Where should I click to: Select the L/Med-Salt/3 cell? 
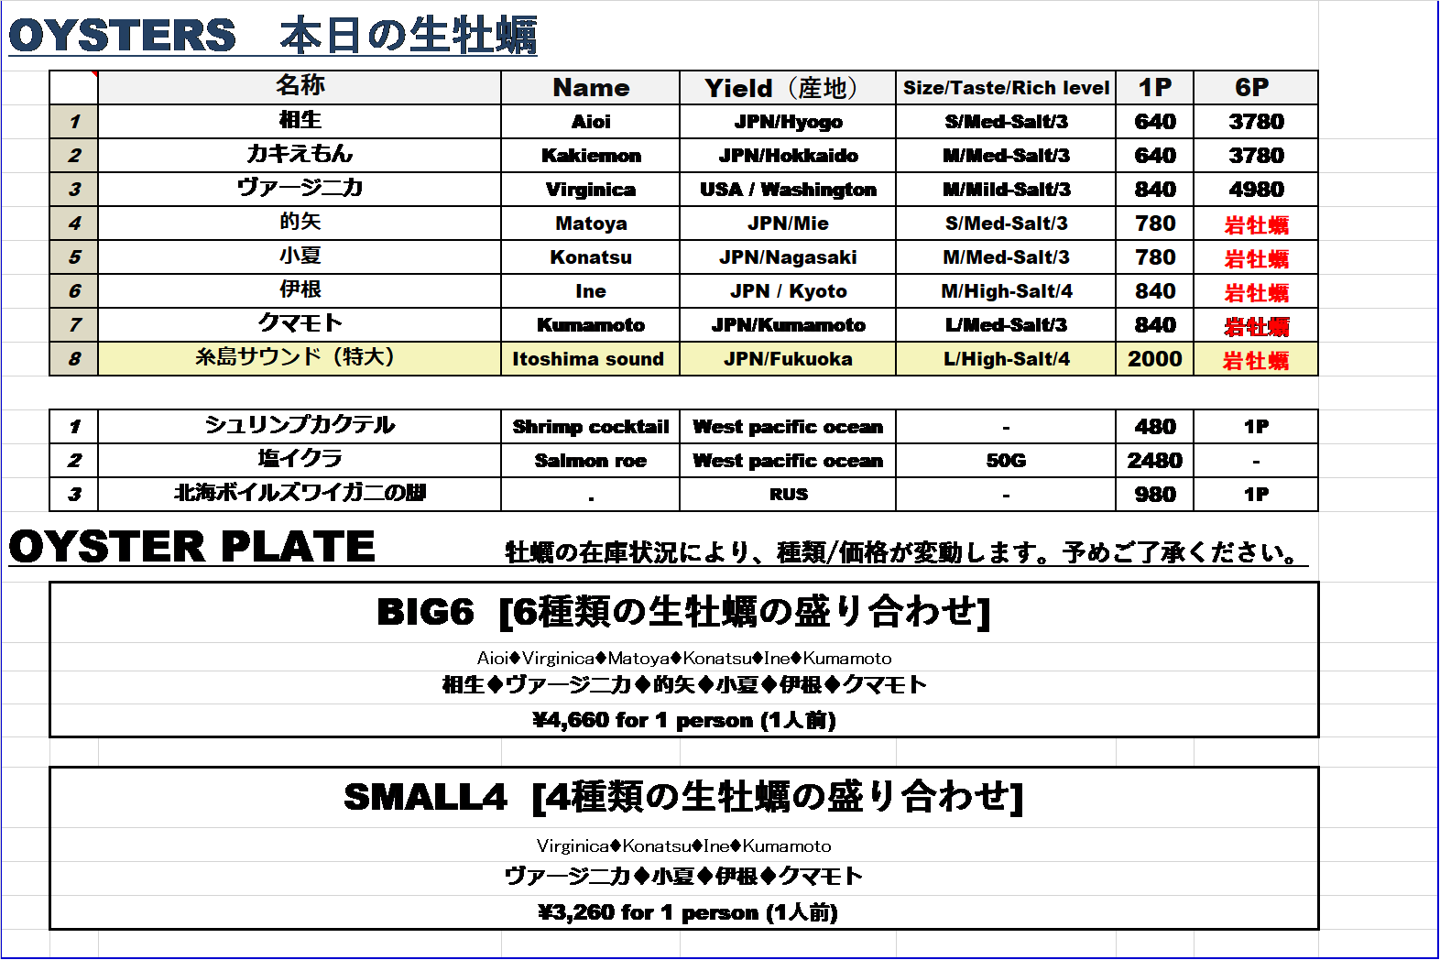coord(1006,324)
